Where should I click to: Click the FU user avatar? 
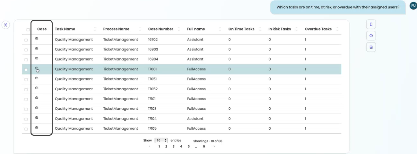pyautogui.click(x=413, y=5)
